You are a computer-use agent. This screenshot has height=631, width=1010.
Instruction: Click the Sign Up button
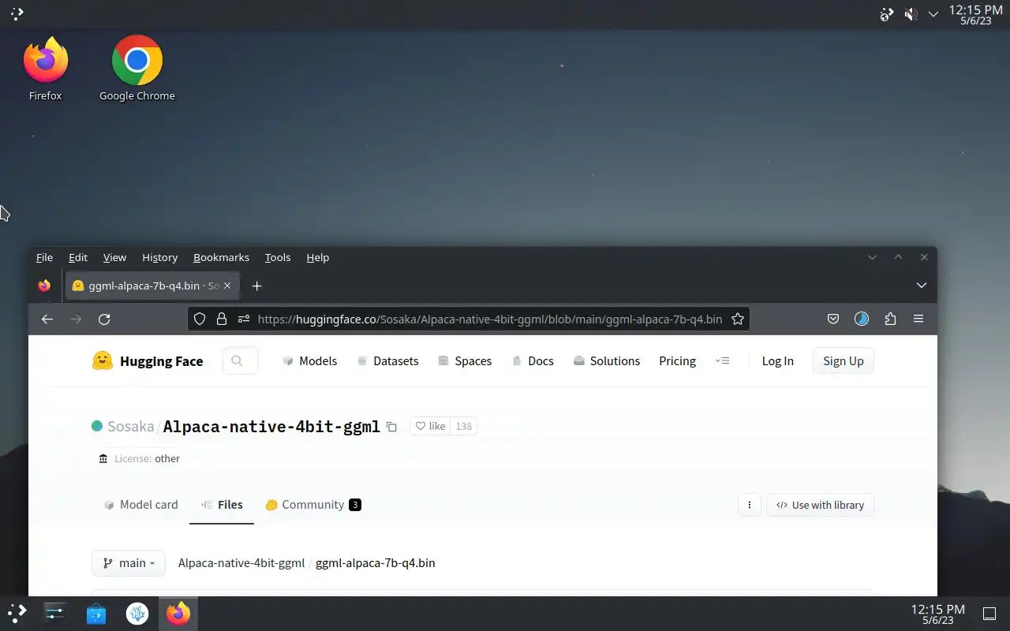844,361
